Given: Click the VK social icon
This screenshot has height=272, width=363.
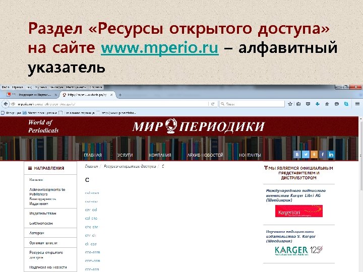Looking at the screenshot, I should [x=297, y=154].
